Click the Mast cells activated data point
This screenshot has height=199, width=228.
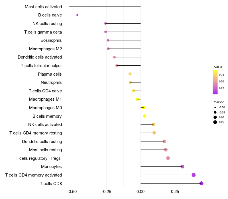pyautogui.click(x=70, y=7)
